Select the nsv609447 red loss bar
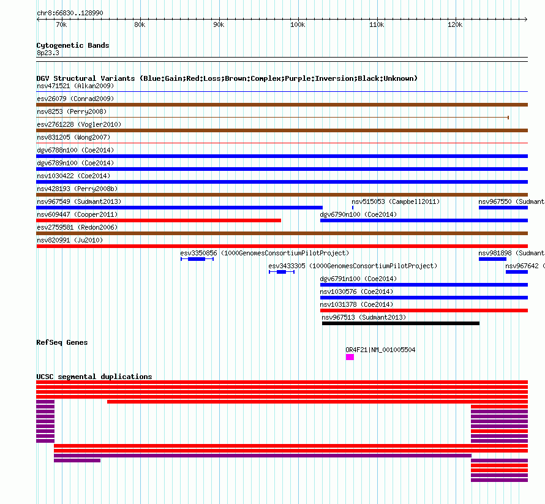 click(x=159, y=220)
